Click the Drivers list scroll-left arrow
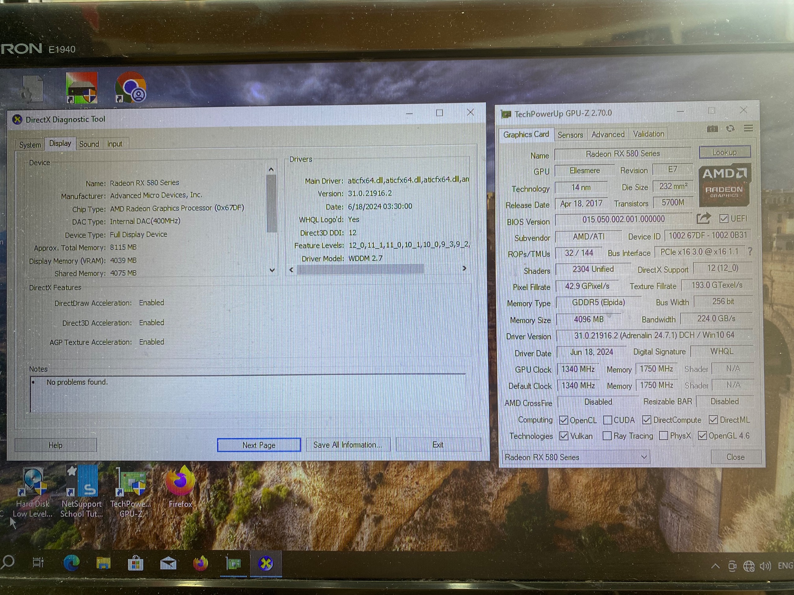The width and height of the screenshot is (794, 595). point(292,269)
